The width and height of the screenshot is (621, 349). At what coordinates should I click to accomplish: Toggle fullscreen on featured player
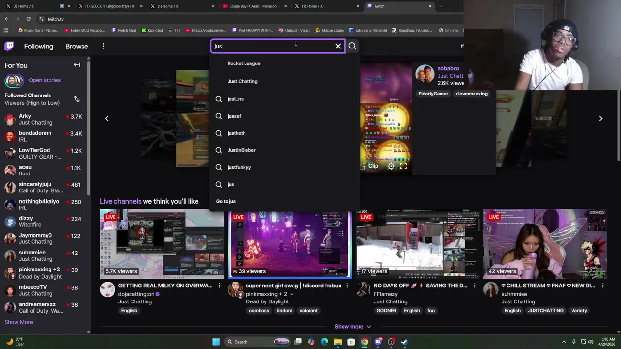(x=403, y=166)
